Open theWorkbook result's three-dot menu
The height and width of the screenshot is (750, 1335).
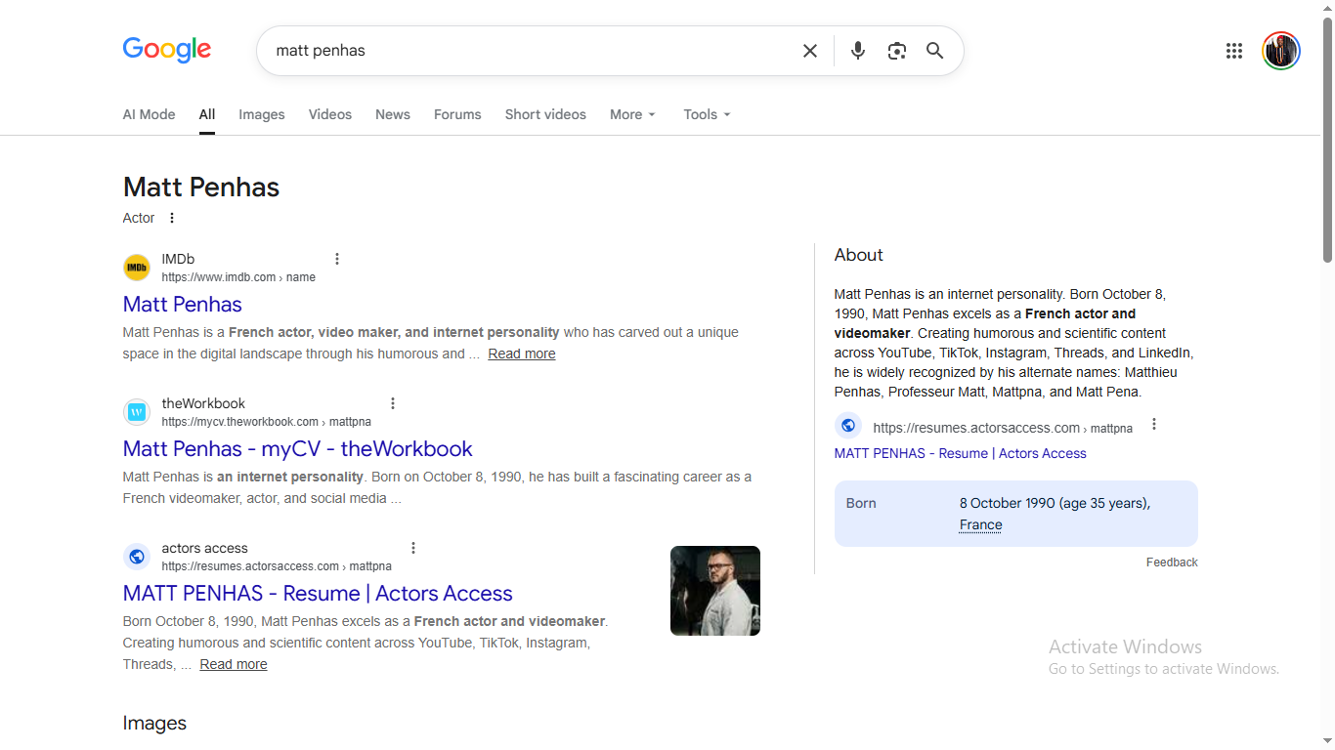point(393,403)
